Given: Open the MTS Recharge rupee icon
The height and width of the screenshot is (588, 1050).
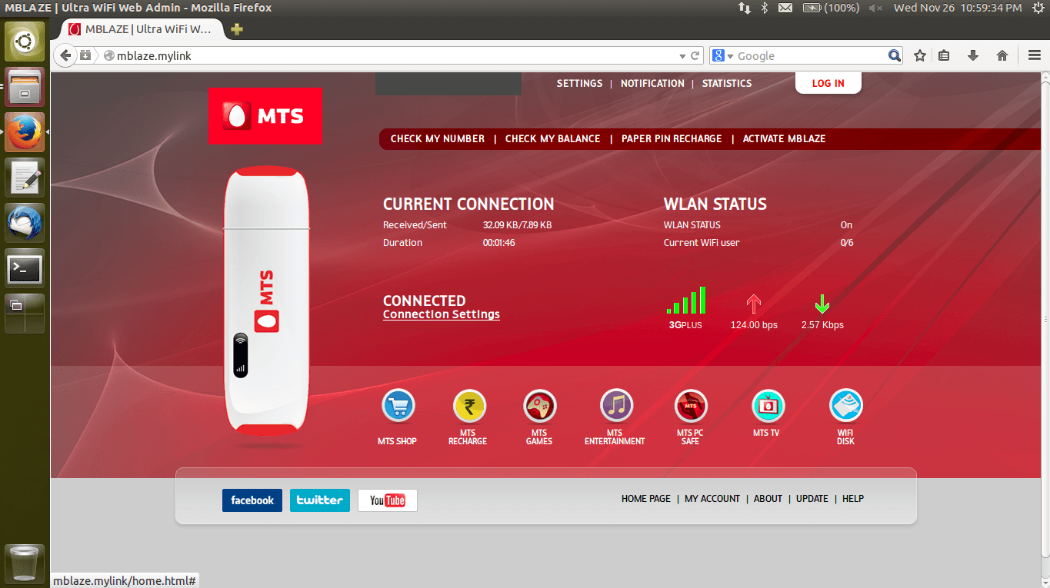Looking at the screenshot, I should click(468, 406).
